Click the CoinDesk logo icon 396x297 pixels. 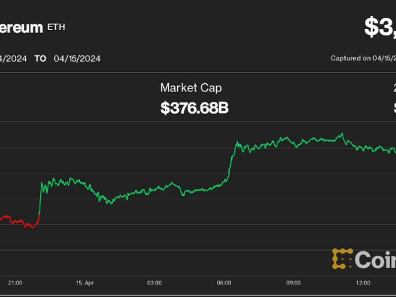click(342, 259)
